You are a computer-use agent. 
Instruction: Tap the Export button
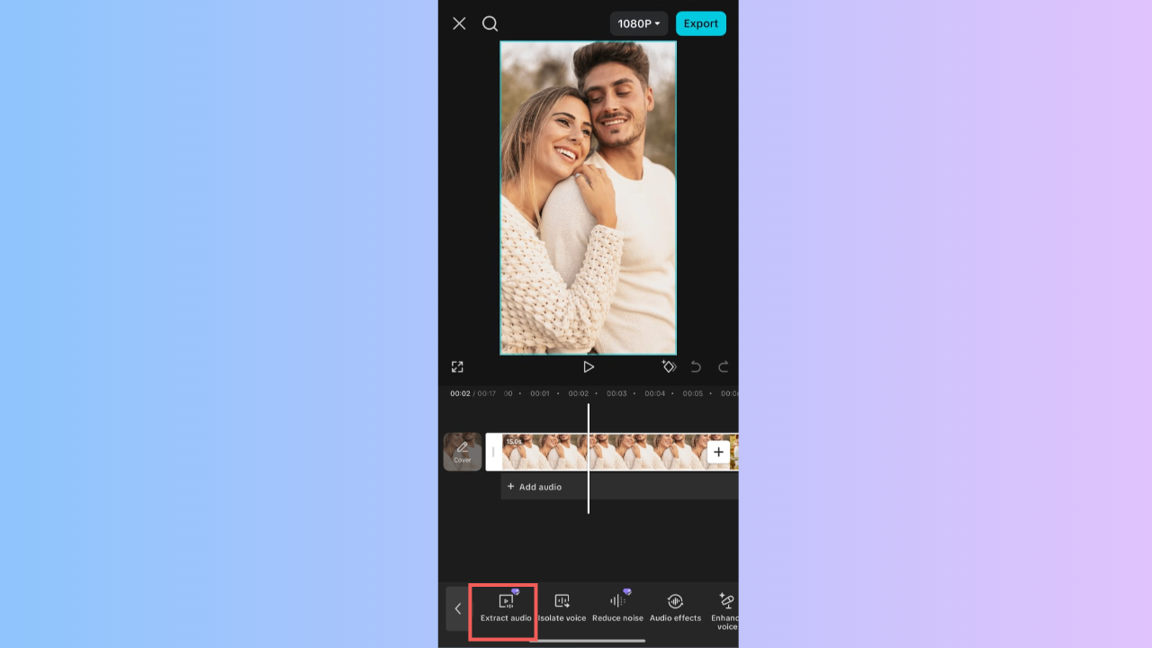[x=701, y=23]
